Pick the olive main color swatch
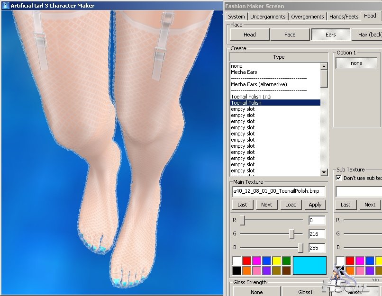The width and height of the screenshot is (382, 296). (x=277, y=271)
